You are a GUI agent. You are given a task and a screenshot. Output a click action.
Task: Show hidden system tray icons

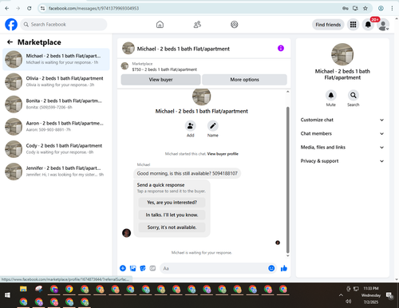click(341, 295)
